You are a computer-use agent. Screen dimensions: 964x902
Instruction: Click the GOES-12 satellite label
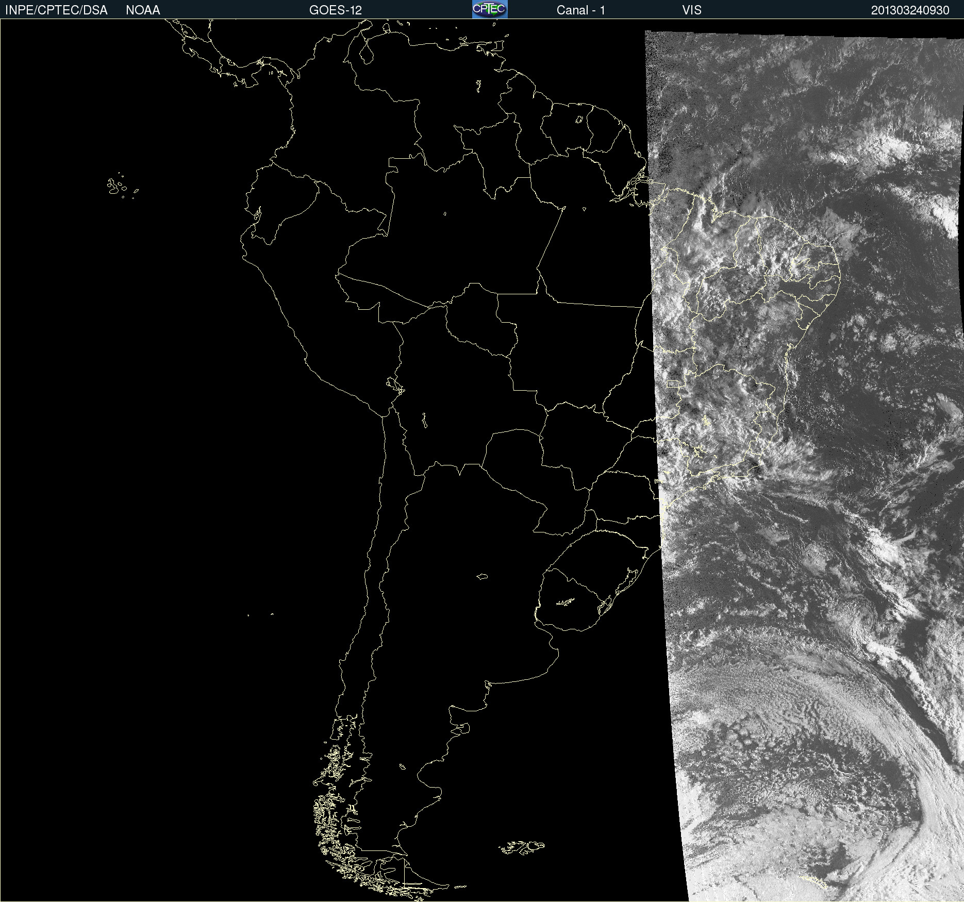(x=336, y=10)
